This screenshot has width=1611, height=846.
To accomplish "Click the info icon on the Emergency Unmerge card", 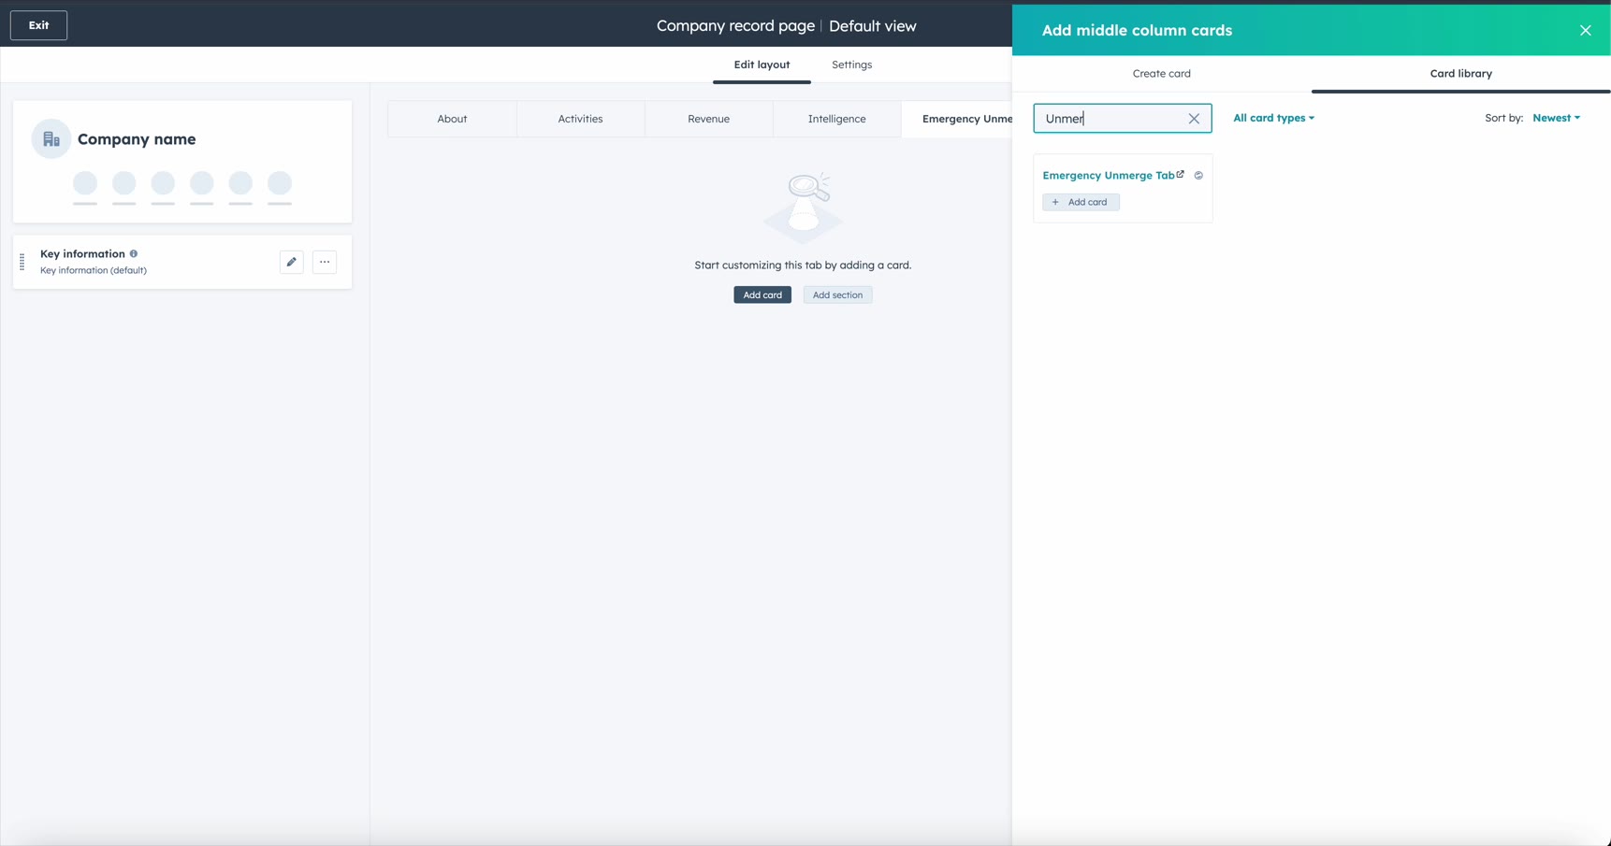I will click(1198, 176).
